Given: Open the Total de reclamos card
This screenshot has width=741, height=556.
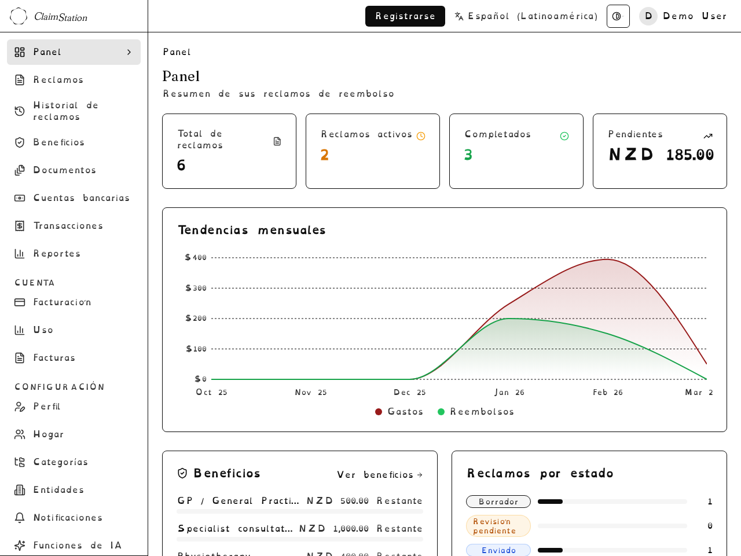Looking at the screenshot, I should click(229, 151).
